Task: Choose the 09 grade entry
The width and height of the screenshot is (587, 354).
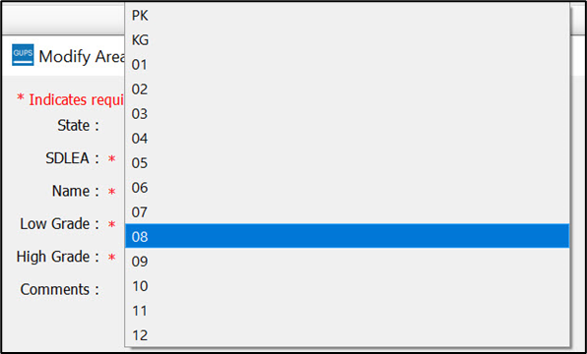Action: click(x=347, y=262)
